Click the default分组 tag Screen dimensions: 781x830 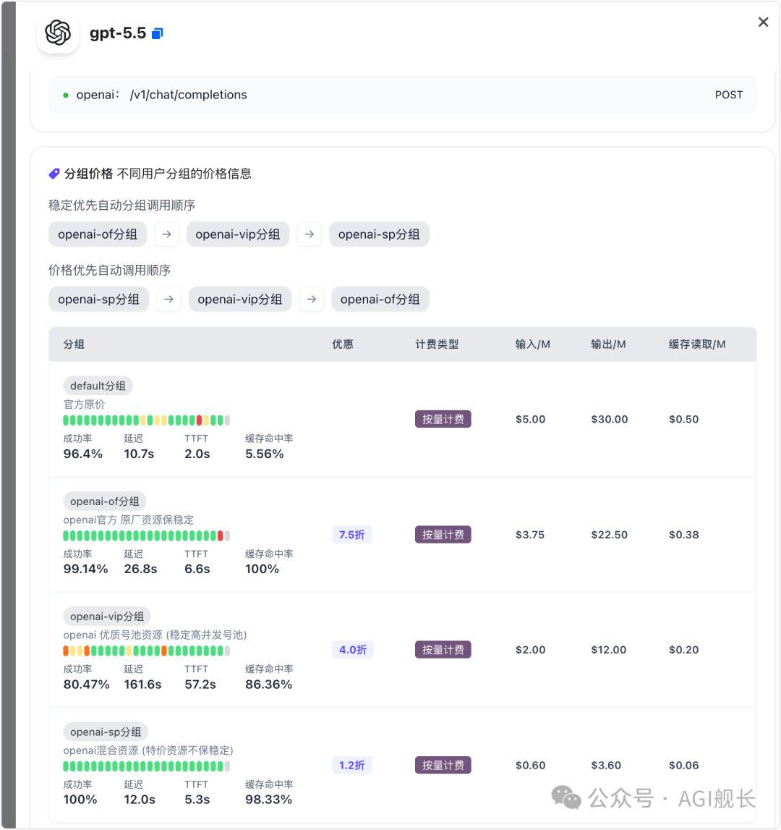[98, 386]
